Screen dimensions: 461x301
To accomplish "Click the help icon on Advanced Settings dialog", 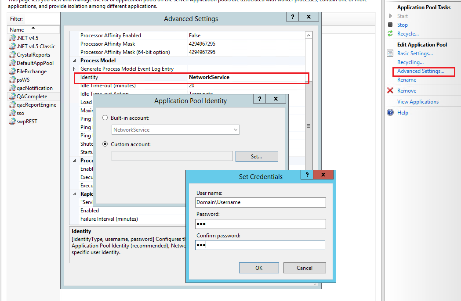I will point(292,17).
